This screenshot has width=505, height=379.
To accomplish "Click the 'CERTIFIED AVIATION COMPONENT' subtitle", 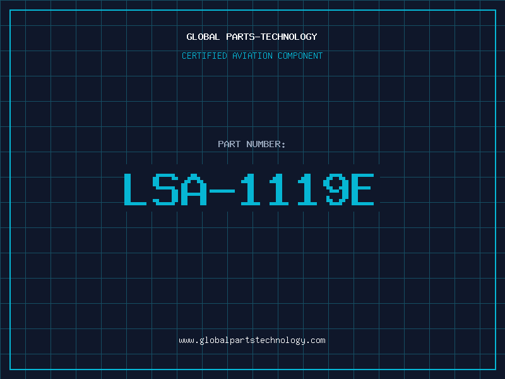I will click(252, 56).
